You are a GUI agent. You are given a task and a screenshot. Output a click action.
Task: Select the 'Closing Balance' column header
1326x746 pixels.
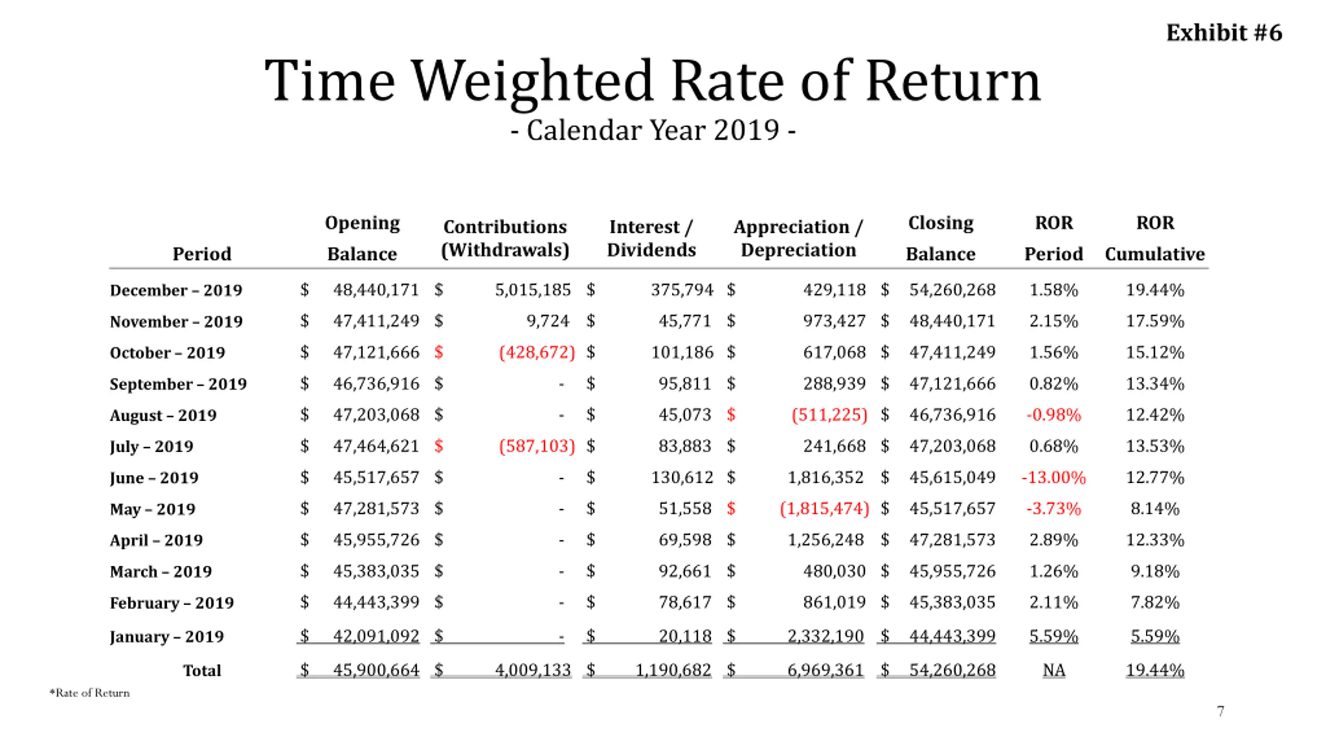point(941,238)
